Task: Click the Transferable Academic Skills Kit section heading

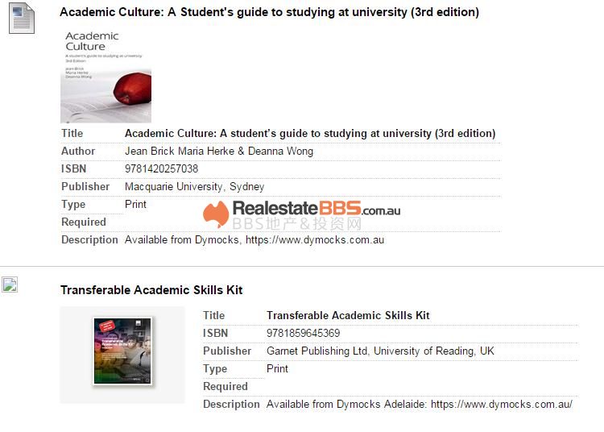Action: 151,290
